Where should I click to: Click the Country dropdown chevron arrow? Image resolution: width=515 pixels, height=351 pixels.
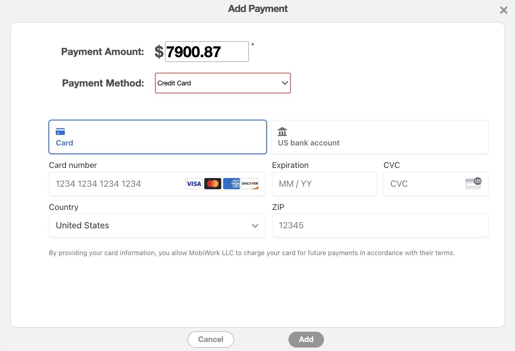tap(255, 226)
